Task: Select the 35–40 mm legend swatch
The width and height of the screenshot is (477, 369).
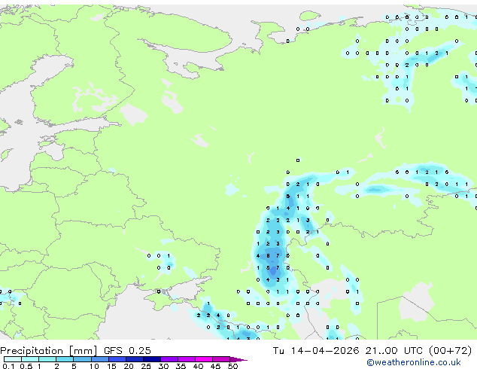Action: coord(186,359)
